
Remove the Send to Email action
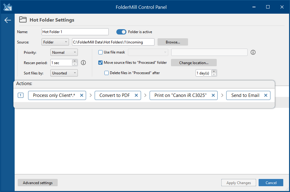[266, 95]
